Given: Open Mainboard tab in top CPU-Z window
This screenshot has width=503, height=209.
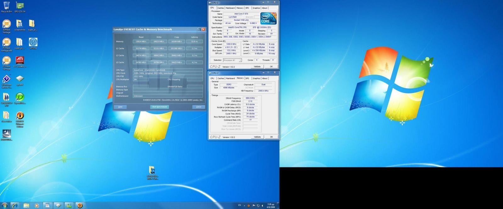Looking at the screenshot, I should [230, 8].
